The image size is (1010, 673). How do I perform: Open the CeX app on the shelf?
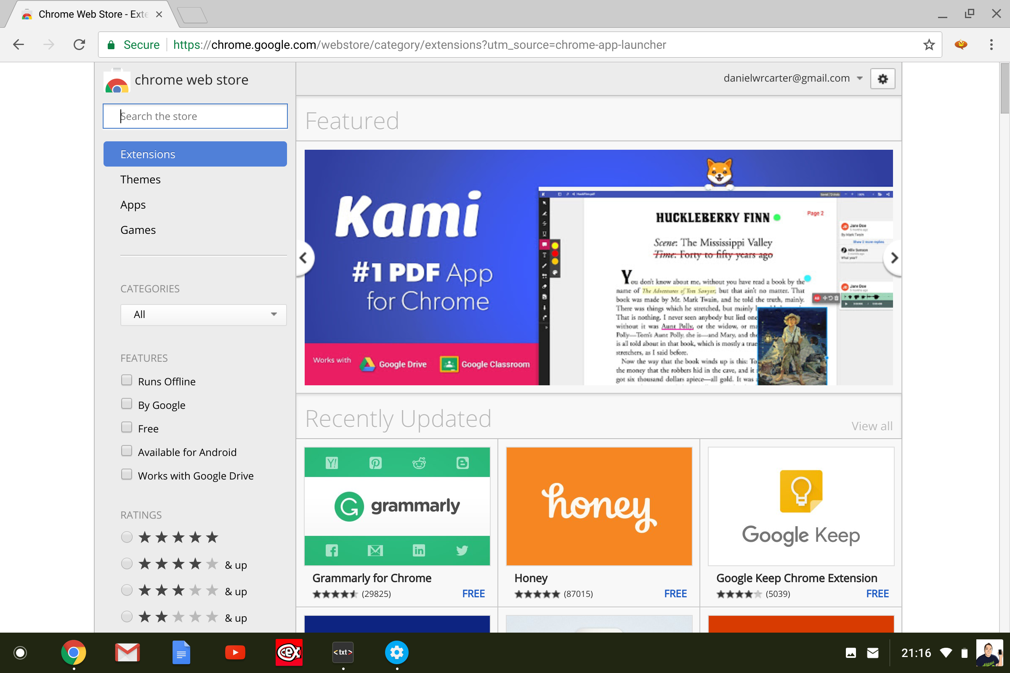click(289, 653)
